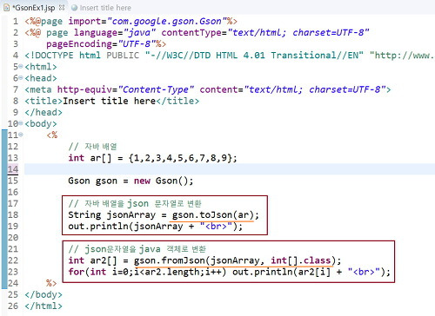This screenshot has height=316, width=435.
Task: Click line number 15 in the gutter
Action: [x=13, y=181]
